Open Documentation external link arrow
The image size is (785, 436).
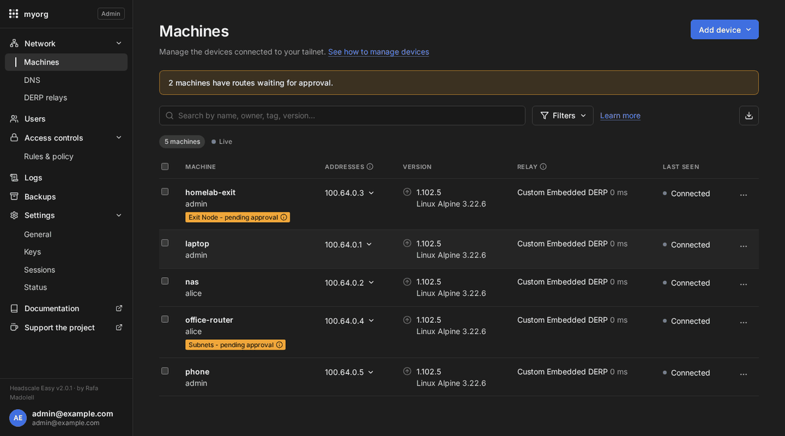click(x=119, y=309)
